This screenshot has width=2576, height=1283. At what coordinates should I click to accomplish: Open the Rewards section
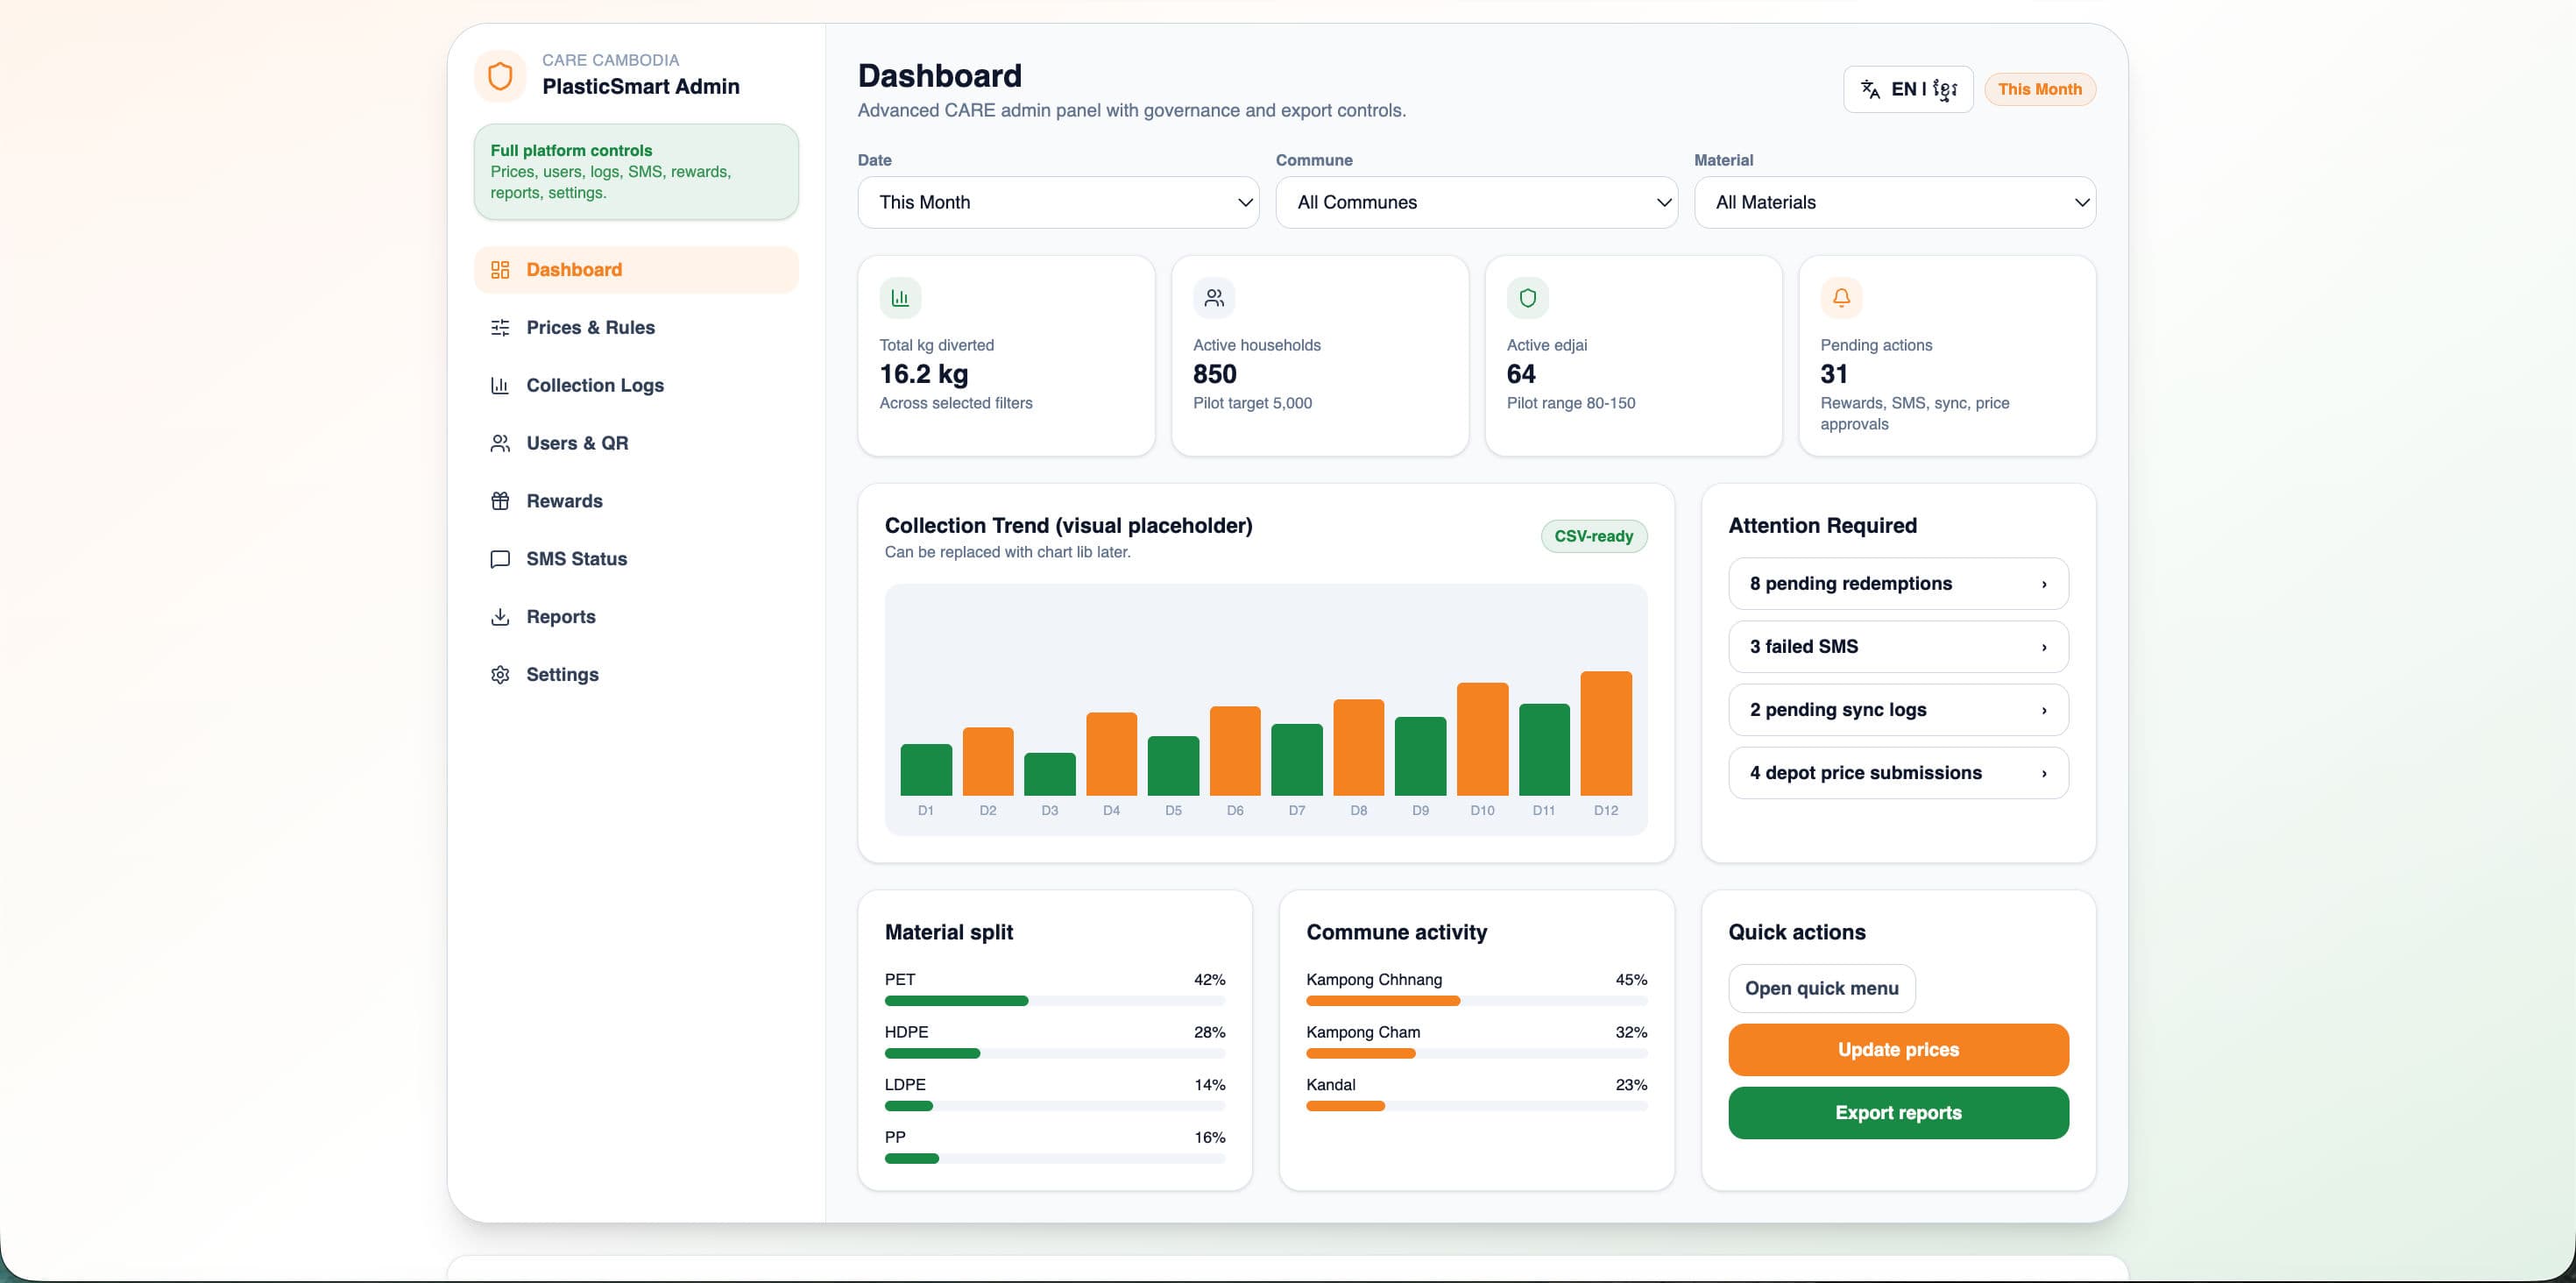tap(636, 501)
